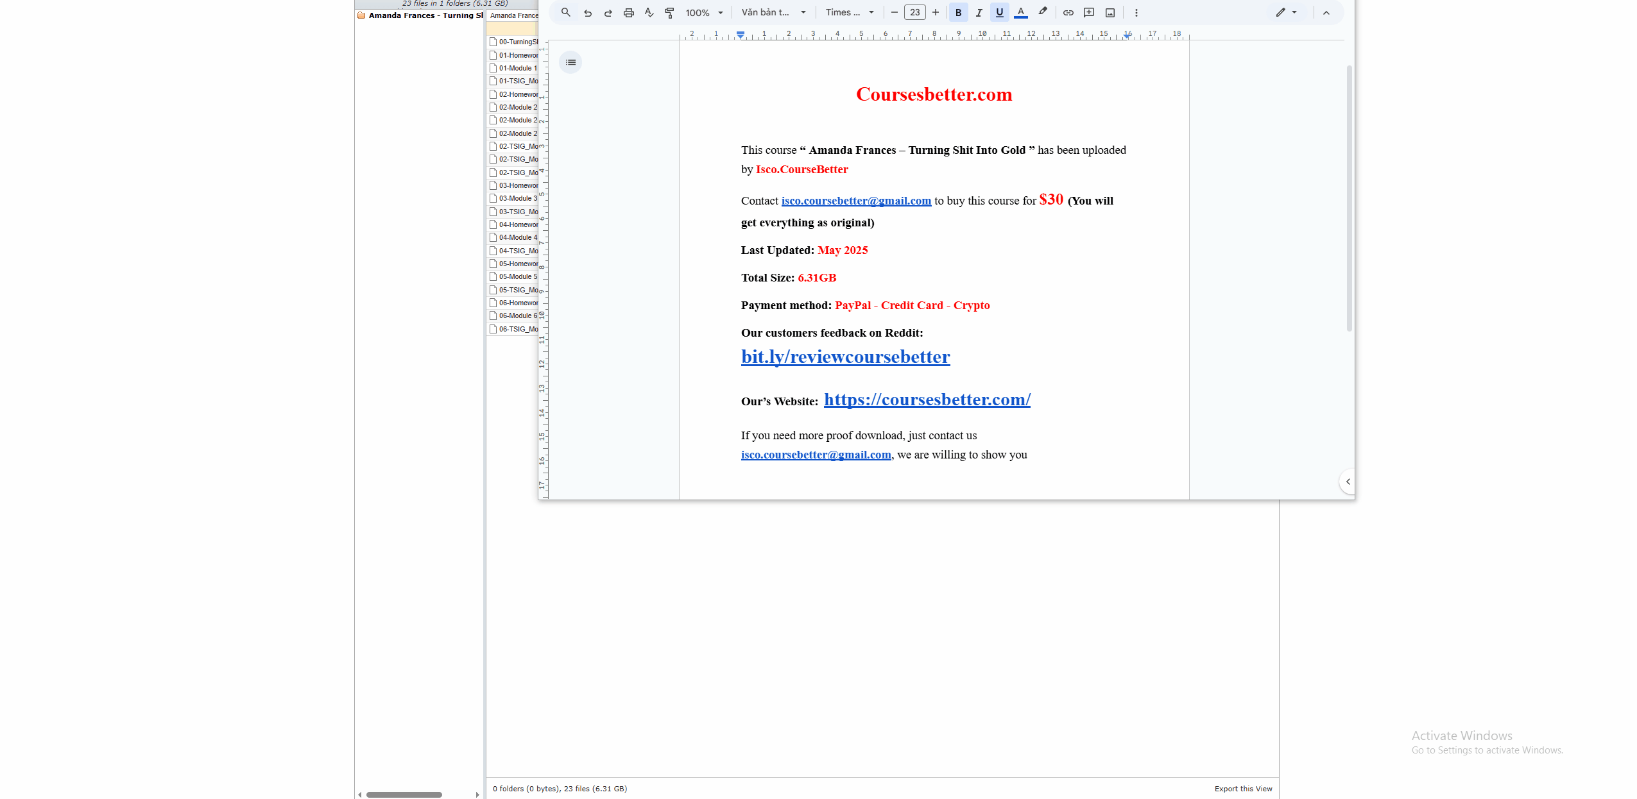Select the file '05-Module 5' in the list
This screenshot has width=1637, height=799.
pyautogui.click(x=513, y=276)
